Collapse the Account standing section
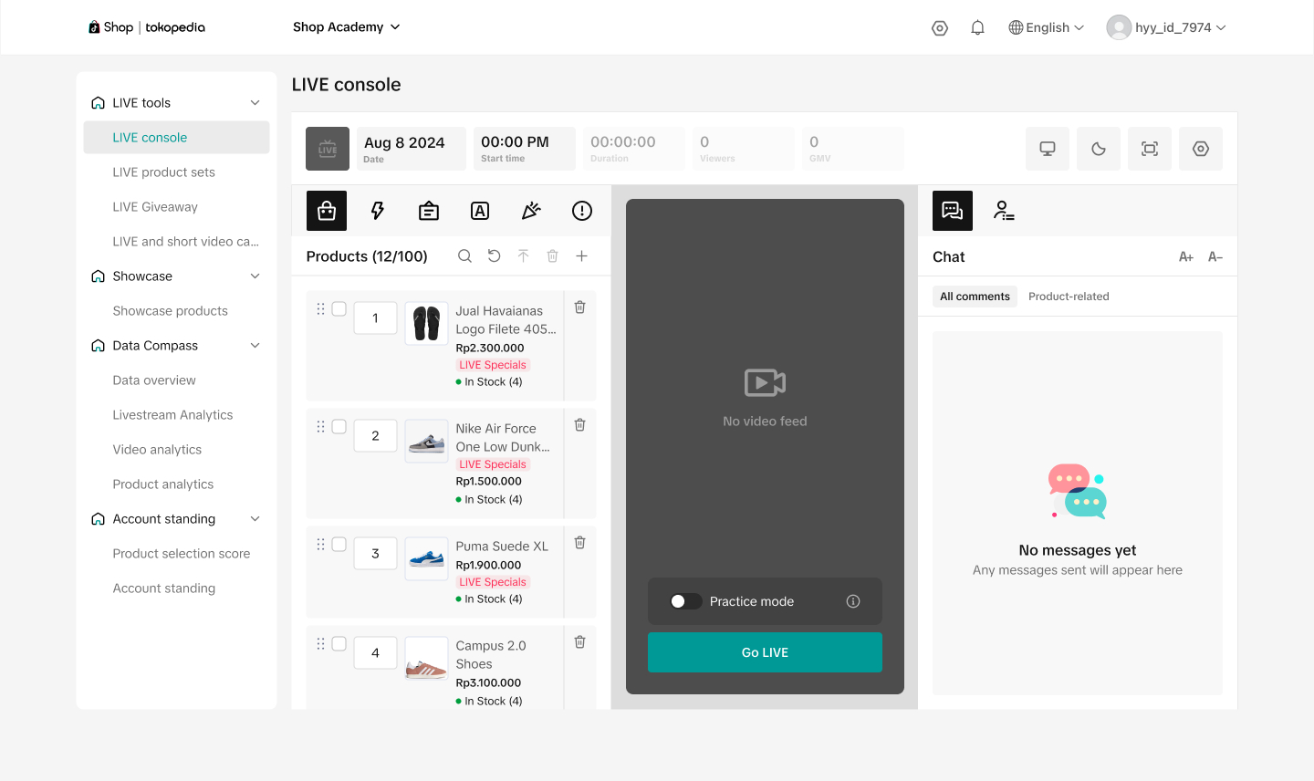Screen dimensions: 1314x781 [x=255, y=519]
